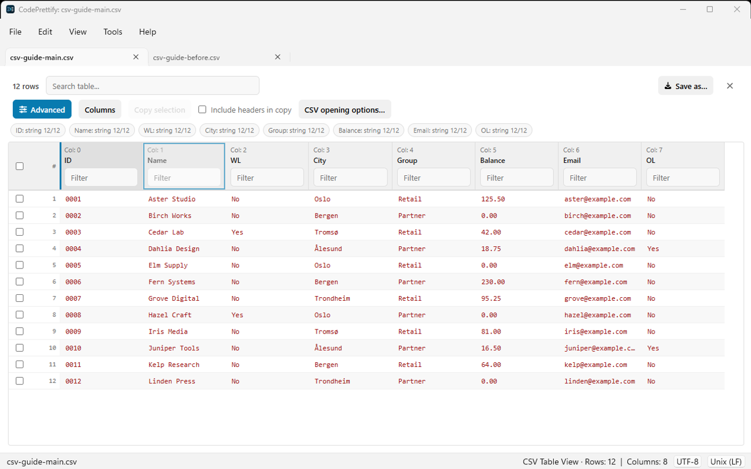Select the cell 'Kelp Research'

pos(174,365)
